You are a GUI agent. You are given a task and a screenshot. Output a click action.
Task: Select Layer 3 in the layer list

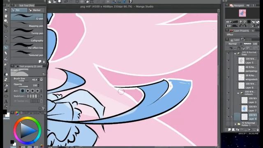[x=249, y=100]
